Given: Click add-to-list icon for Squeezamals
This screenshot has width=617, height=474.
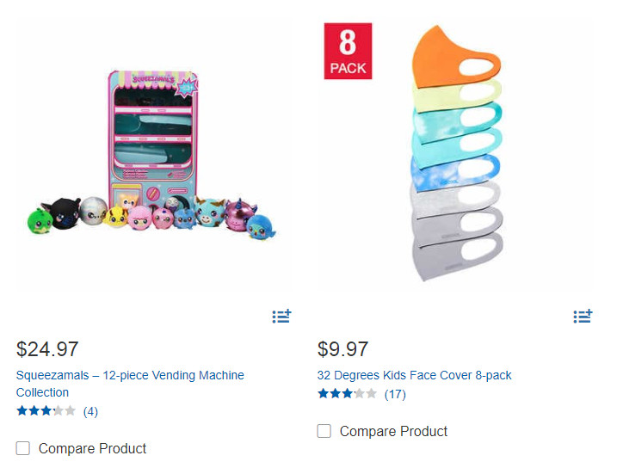Looking at the screenshot, I should tap(281, 317).
